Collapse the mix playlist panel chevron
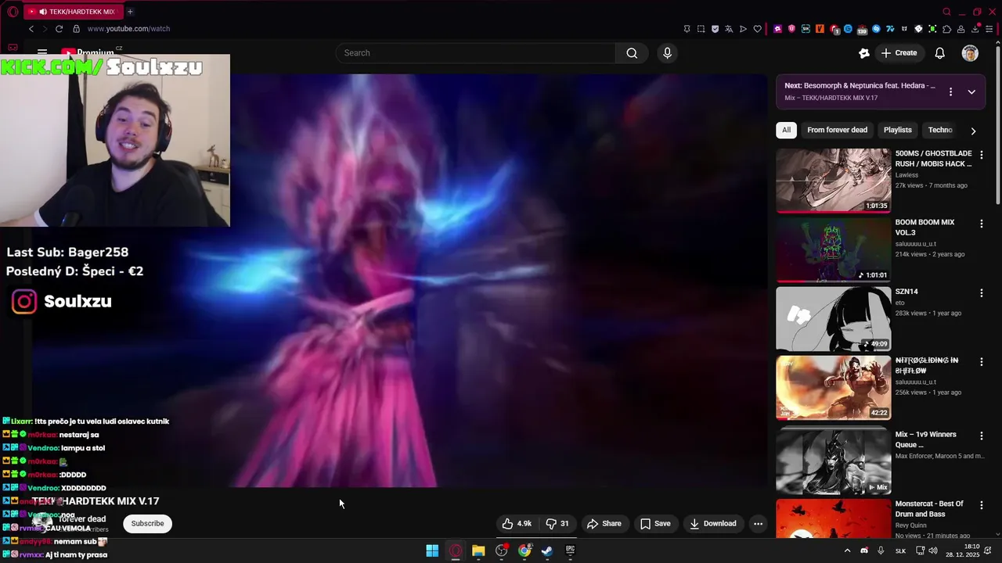This screenshot has height=563, width=1002. point(971,91)
